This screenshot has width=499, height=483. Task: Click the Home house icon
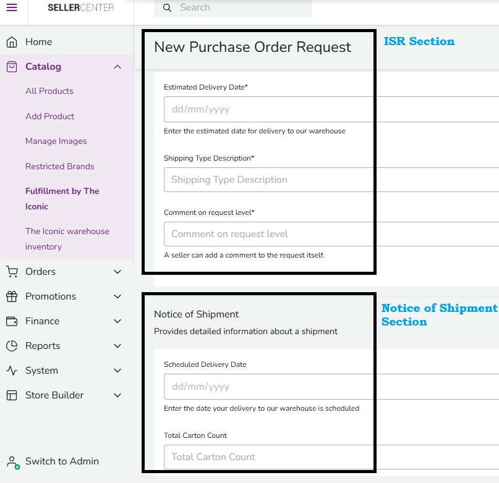12,42
